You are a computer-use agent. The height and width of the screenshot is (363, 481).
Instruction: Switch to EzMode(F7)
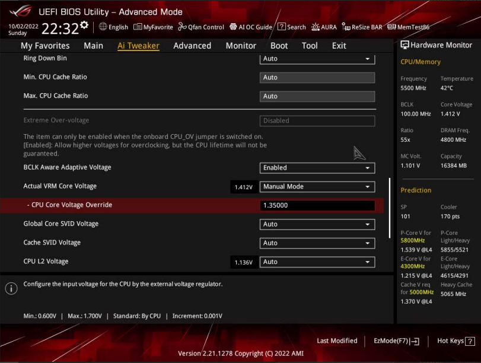tap(396, 341)
